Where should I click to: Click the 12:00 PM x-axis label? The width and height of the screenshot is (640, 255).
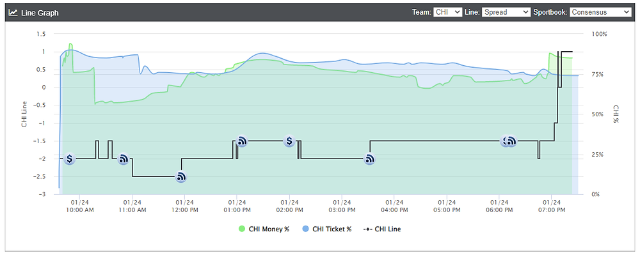(x=184, y=206)
